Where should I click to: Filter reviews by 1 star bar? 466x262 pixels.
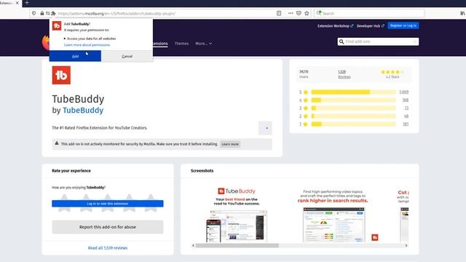353,124
